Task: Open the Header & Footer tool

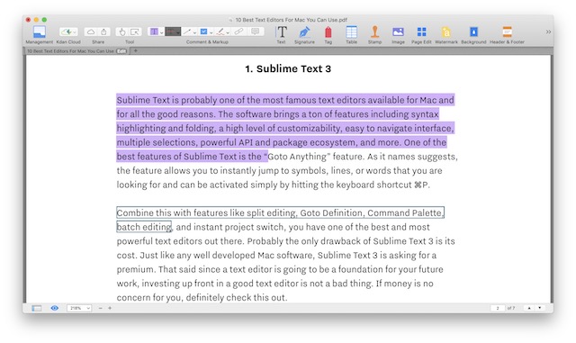Action: (x=507, y=32)
